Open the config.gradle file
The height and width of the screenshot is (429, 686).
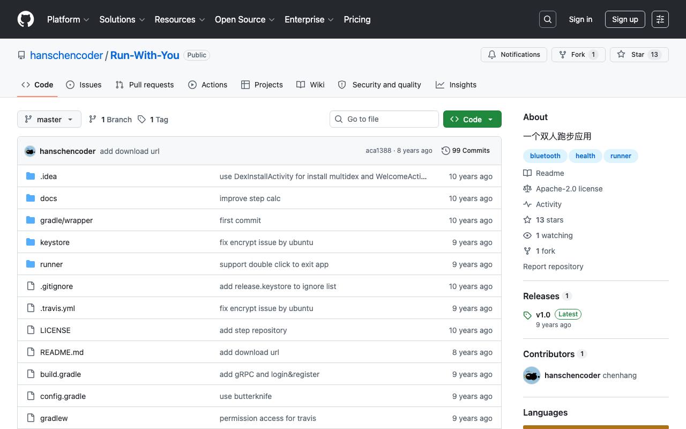click(63, 396)
